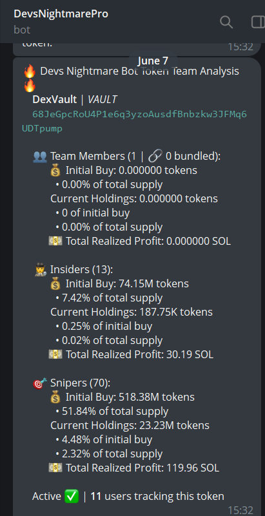Click the Snipers (70) heading text
265x516 pixels.
pos(81,383)
